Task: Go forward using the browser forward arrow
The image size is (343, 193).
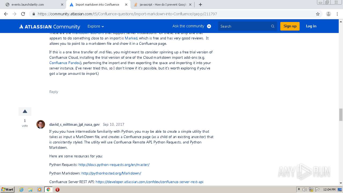Action: tap(14, 14)
